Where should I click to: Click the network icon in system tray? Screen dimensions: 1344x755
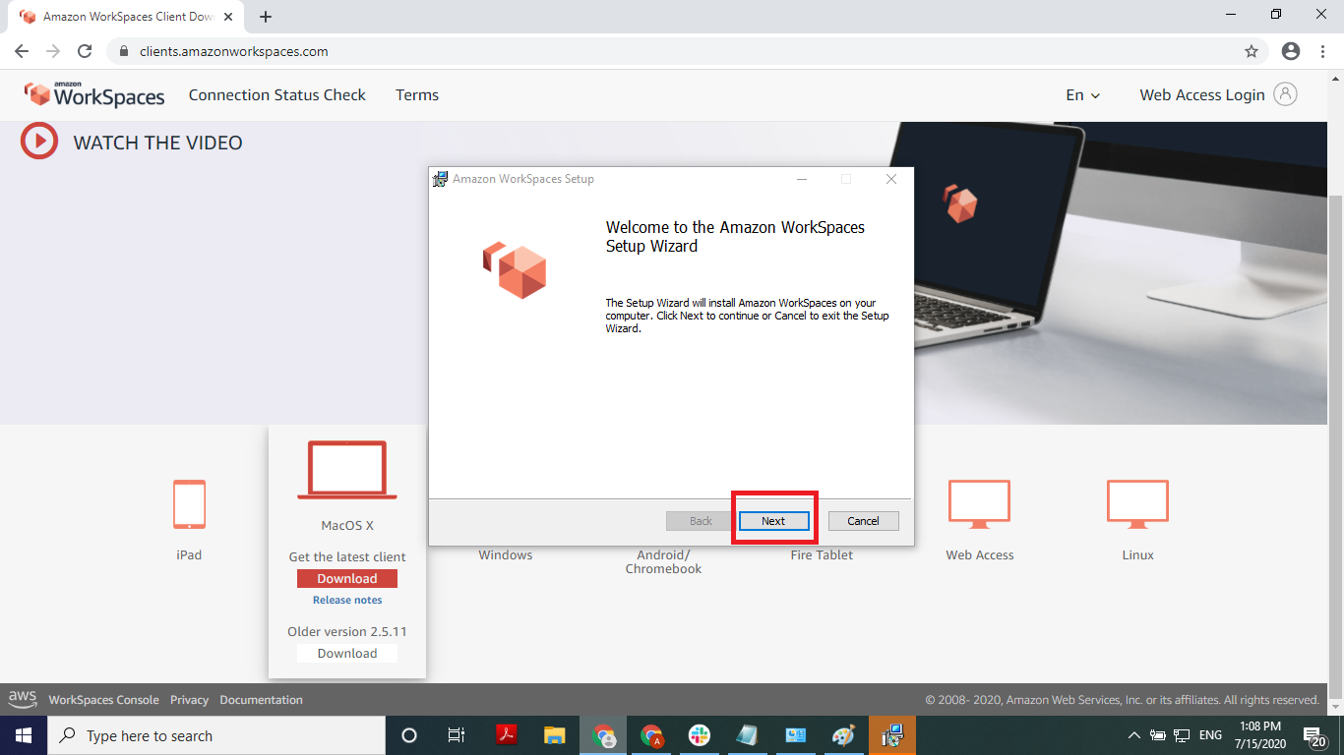pyautogui.click(x=1182, y=735)
